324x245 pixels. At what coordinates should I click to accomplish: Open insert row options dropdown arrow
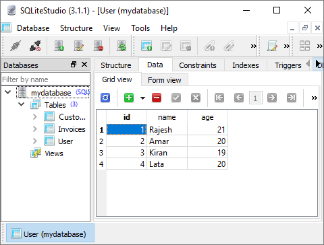(x=142, y=98)
